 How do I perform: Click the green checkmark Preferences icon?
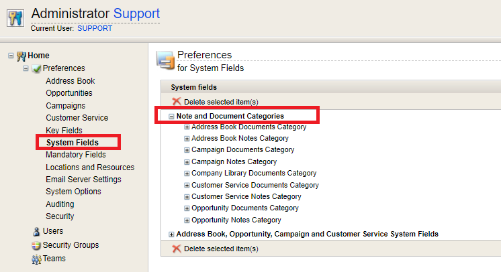36,68
